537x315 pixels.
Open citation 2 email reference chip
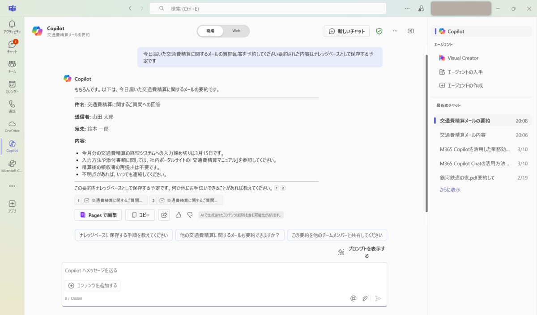click(187, 201)
